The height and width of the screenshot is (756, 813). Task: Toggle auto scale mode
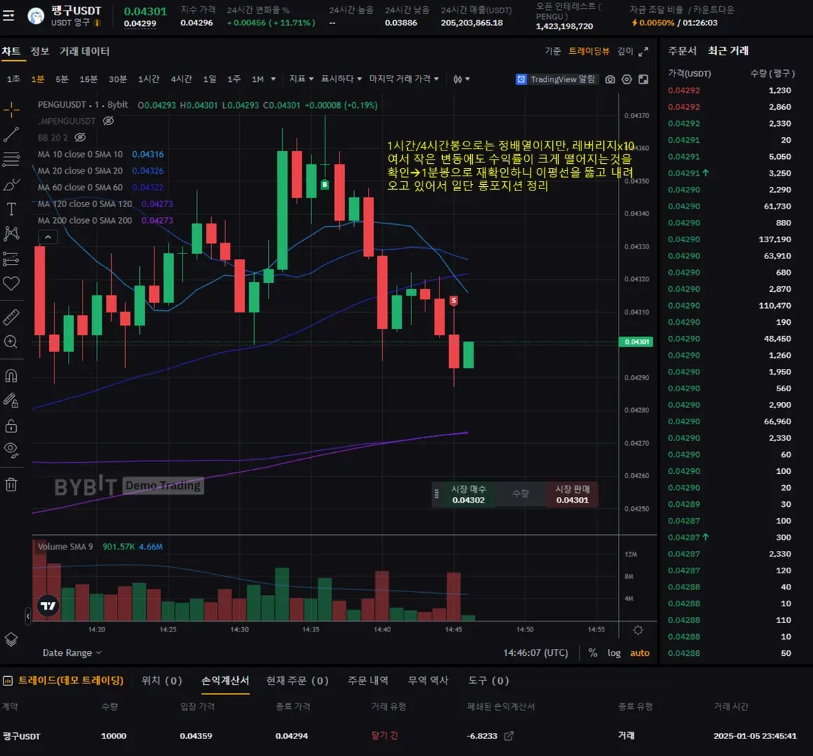pyautogui.click(x=639, y=652)
